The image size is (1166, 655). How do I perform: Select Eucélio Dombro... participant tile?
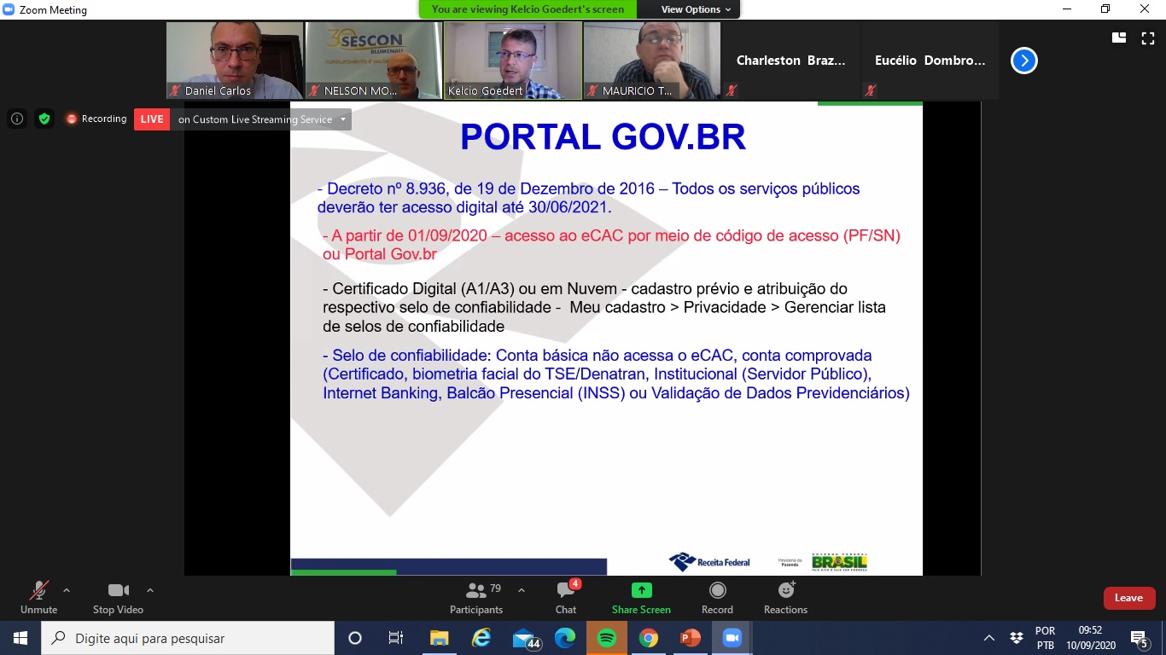[x=930, y=61]
